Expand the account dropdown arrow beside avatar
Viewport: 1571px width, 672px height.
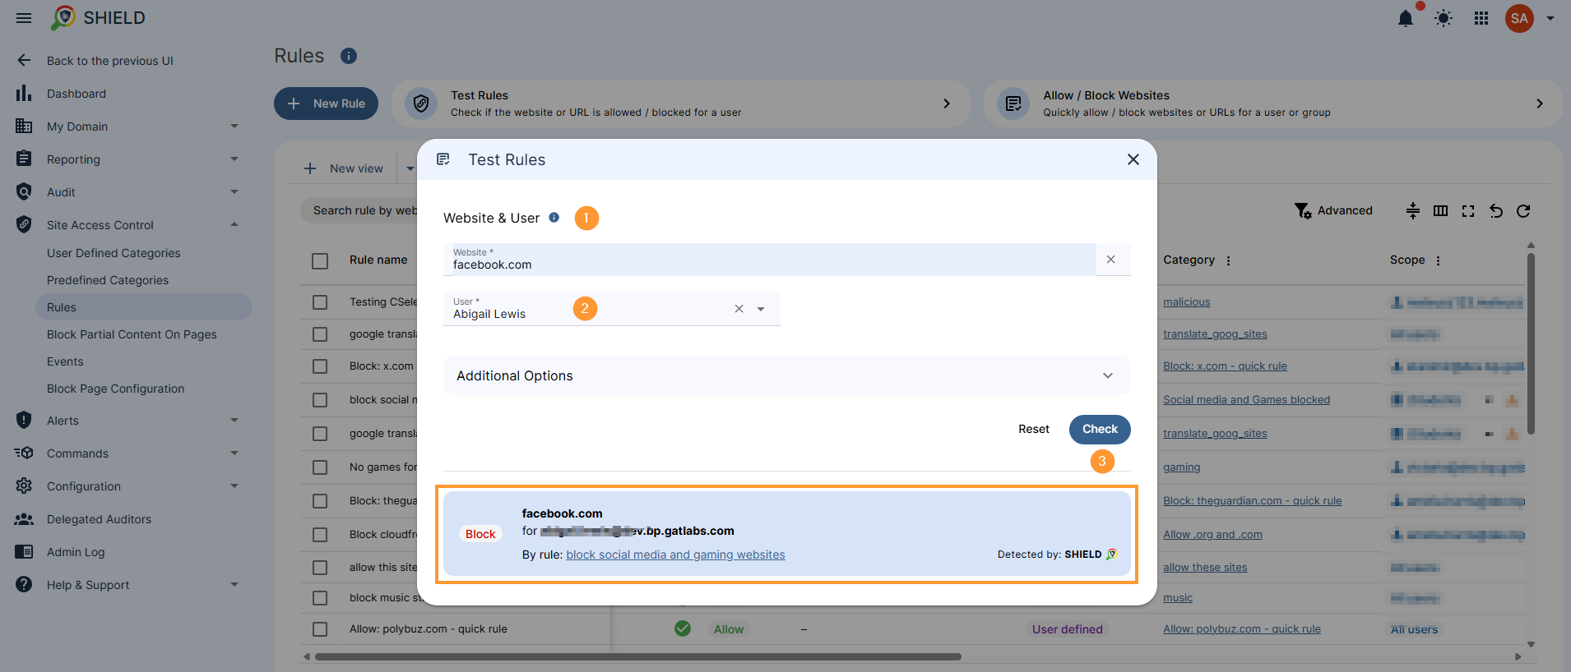tap(1550, 18)
